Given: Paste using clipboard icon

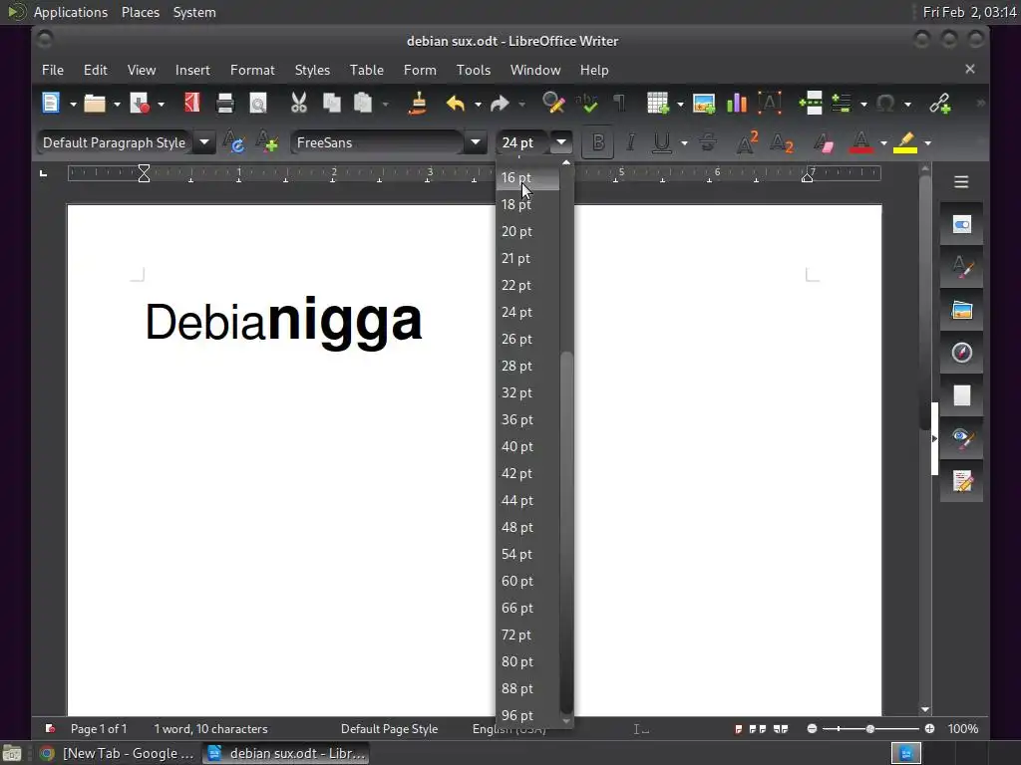Looking at the screenshot, I should click(363, 103).
